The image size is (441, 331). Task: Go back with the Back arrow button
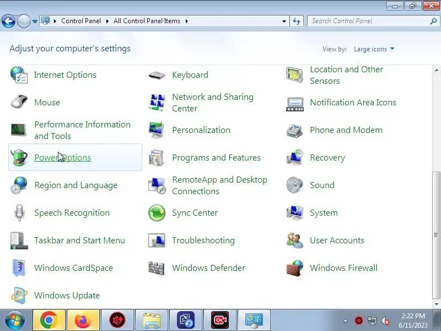coord(8,21)
